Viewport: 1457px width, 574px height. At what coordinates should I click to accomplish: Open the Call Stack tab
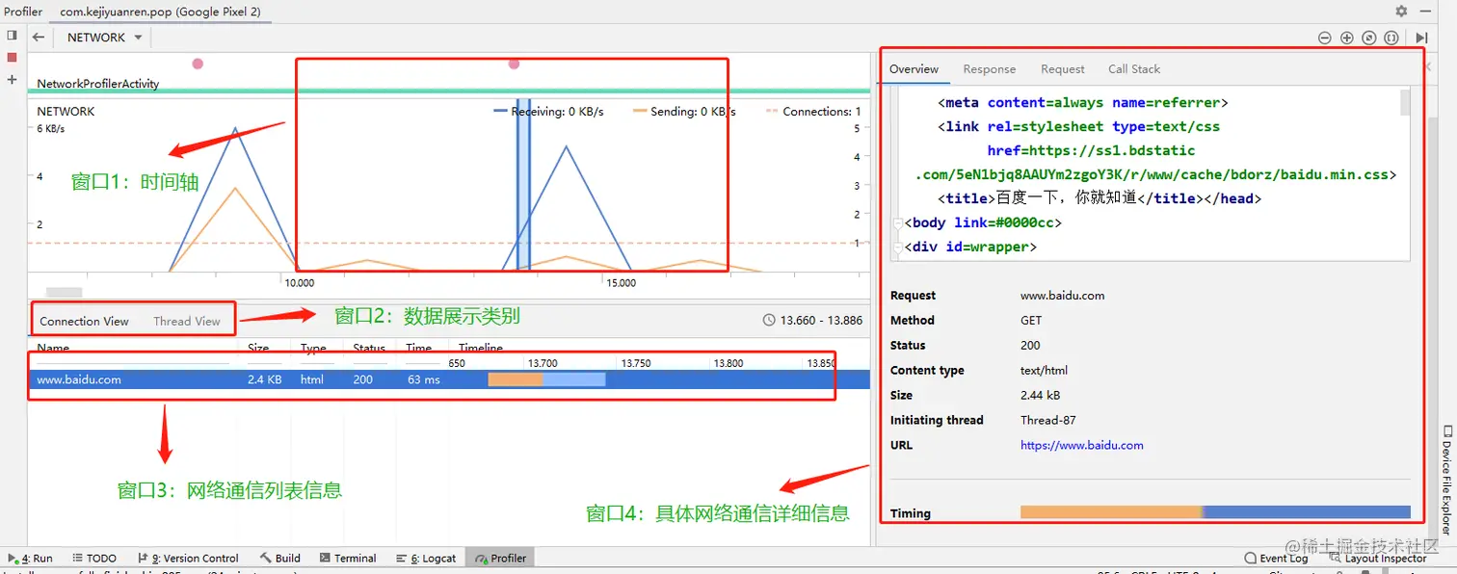point(1133,68)
